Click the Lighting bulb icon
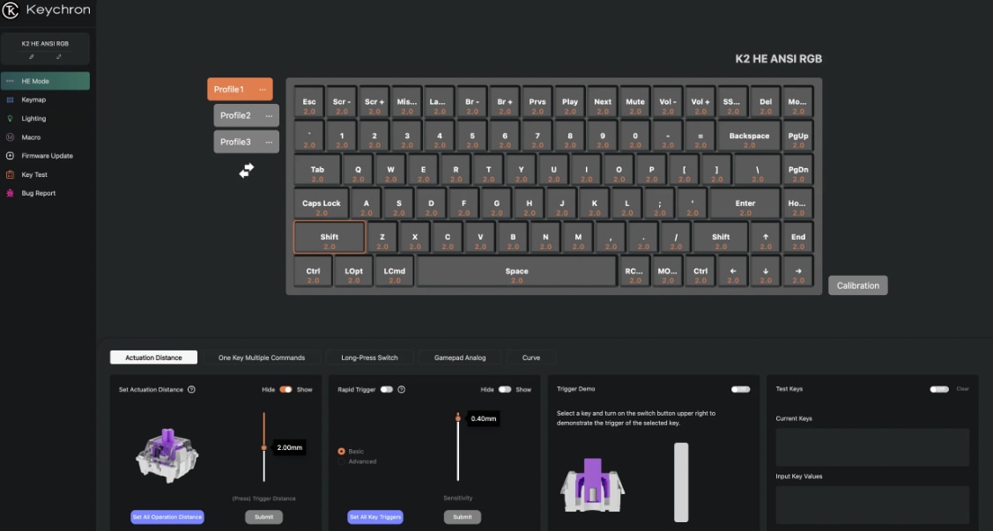Image resolution: width=993 pixels, height=531 pixels. pos(10,118)
